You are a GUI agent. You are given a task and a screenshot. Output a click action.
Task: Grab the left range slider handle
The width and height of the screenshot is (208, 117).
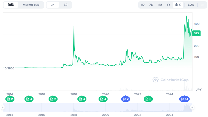(x=3, y=107)
